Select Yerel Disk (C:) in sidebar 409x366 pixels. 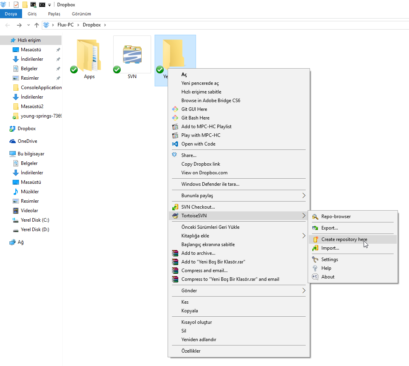tap(31, 220)
